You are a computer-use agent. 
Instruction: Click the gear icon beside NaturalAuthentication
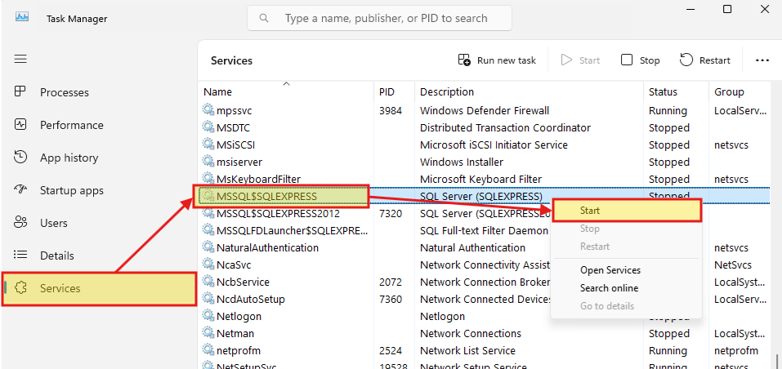(x=208, y=247)
